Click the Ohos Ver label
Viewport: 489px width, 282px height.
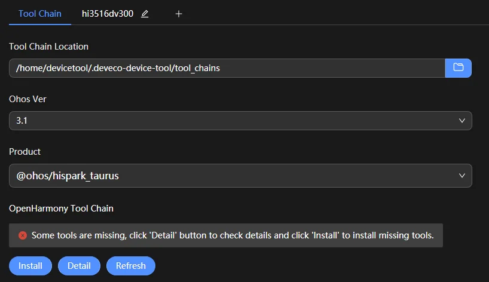pos(27,99)
